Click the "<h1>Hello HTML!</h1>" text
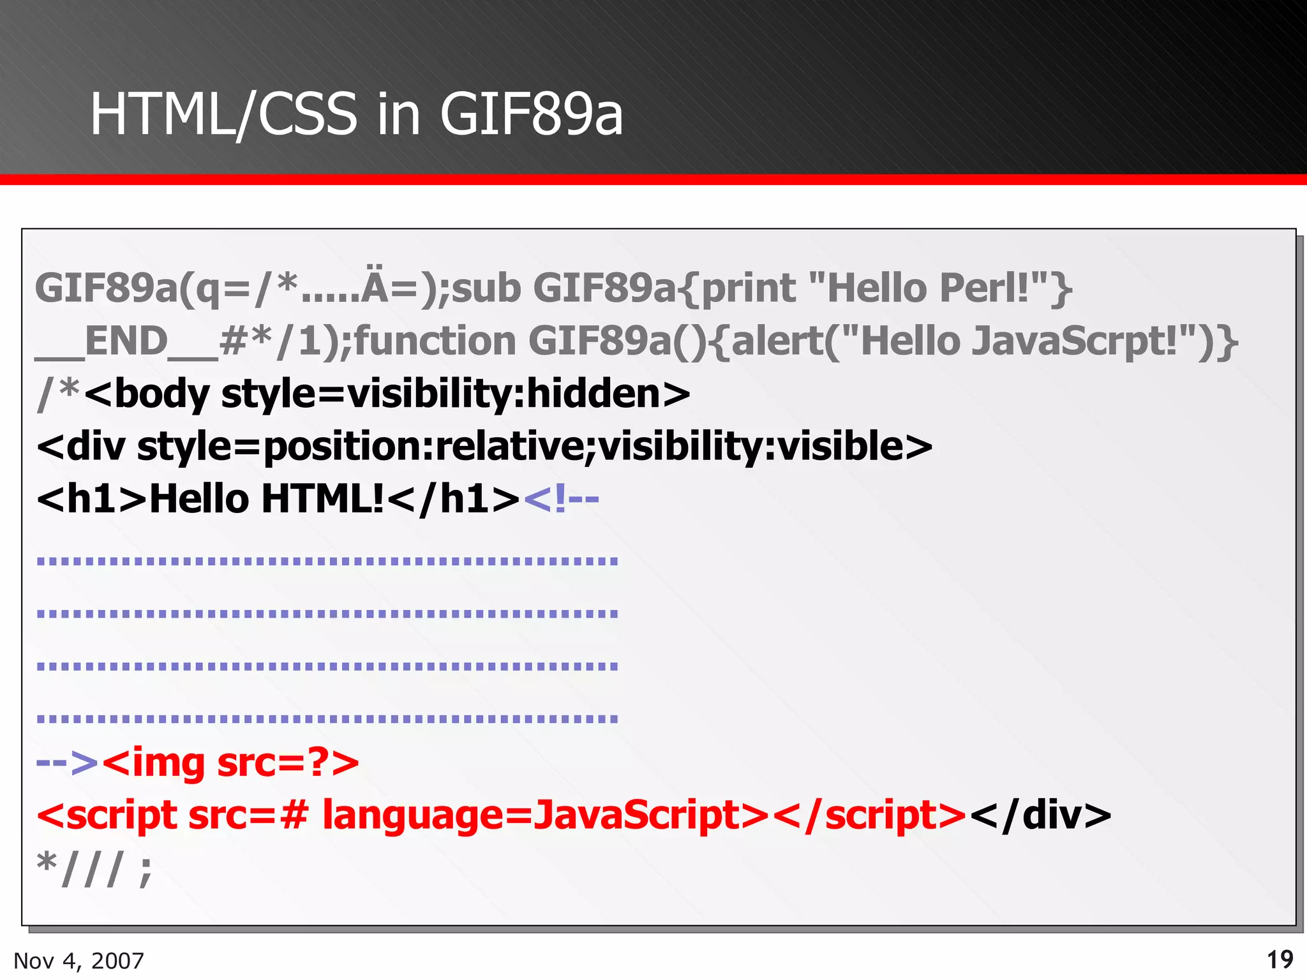The width and height of the screenshot is (1307, 980). [x=279, y=498]
